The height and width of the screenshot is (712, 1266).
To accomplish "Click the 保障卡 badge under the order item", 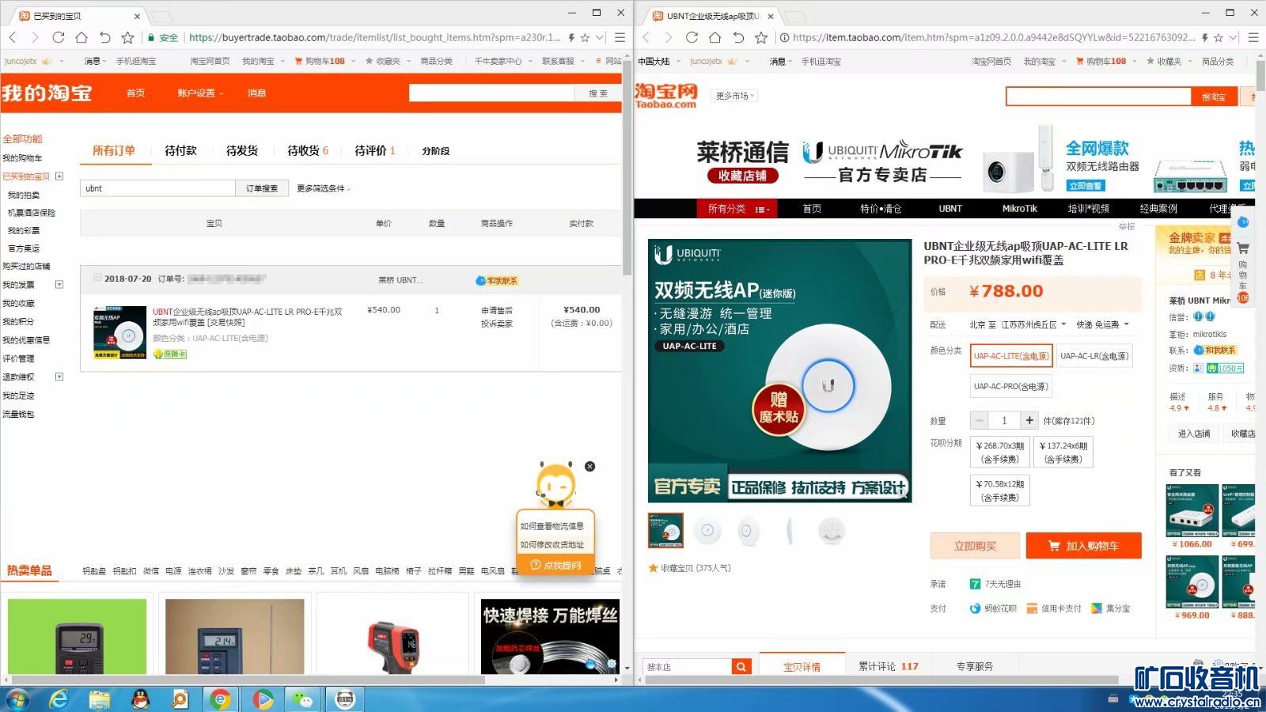I will pyautogui.click(x=170, y=354).
